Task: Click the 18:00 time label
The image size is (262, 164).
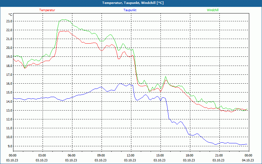Action: 190,155
